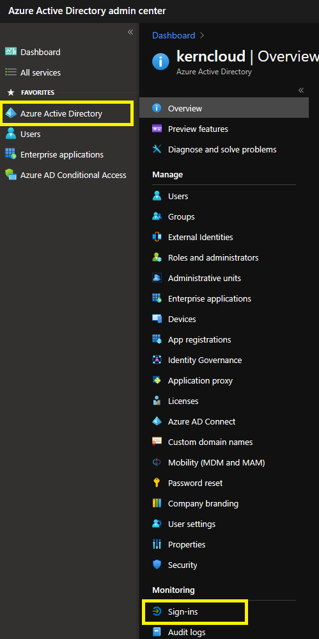319x639 pixels.
Task: Click the Enterprise applications grid icon in favorites
Action: pyautogui.click(x=11, y=154)
